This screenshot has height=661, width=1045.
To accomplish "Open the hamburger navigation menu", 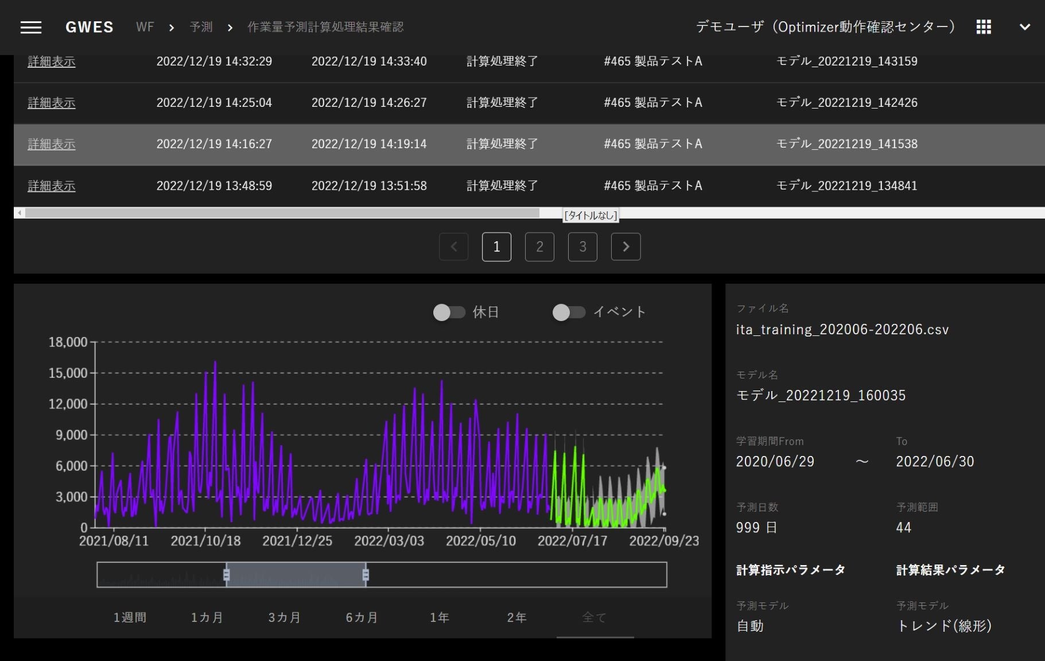I will [x=30, y=27].
